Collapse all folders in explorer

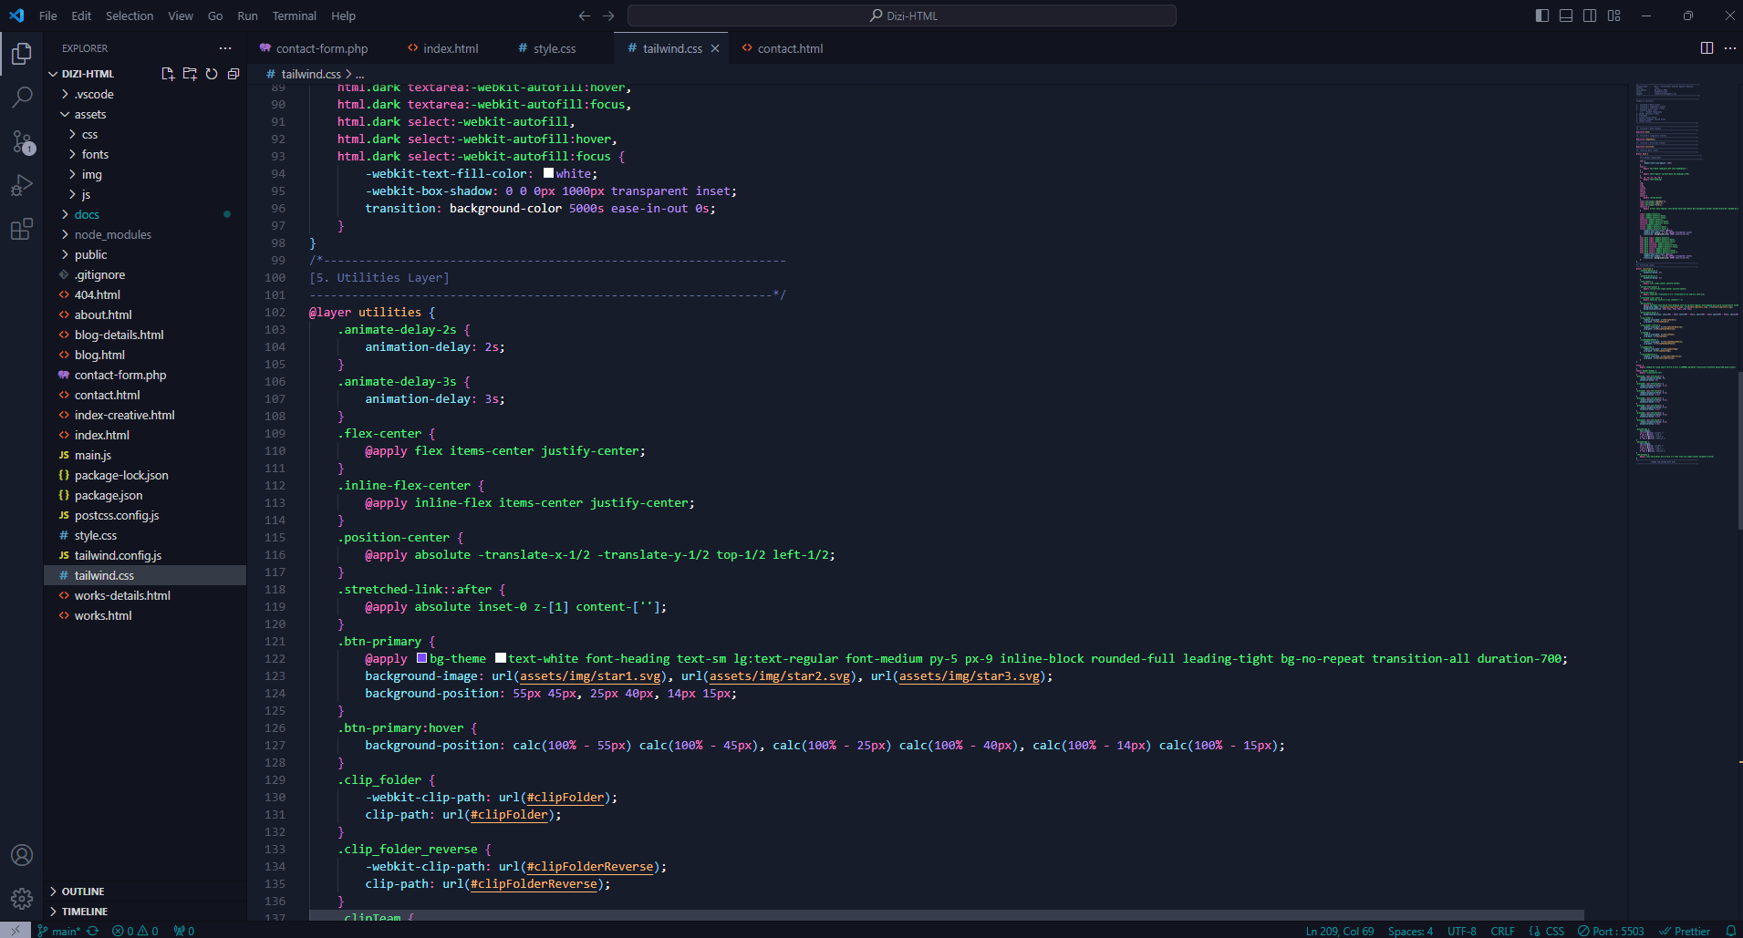coord(233,74)
